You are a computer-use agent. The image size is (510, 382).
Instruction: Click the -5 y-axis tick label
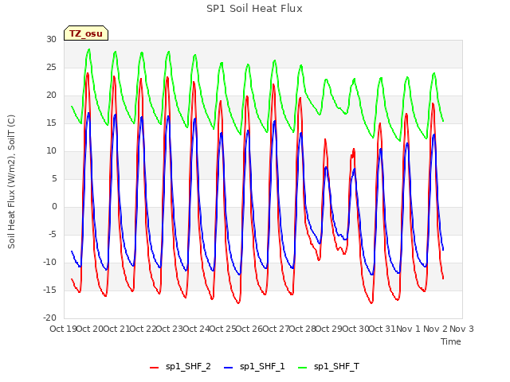coord(53,235)
